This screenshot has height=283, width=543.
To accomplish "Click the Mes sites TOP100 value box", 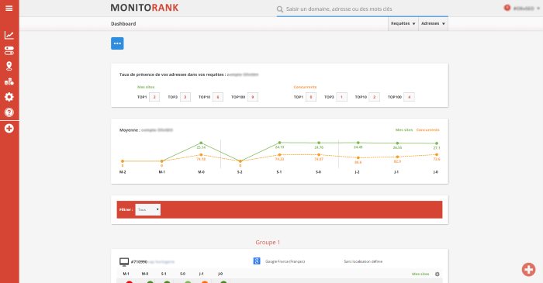I will pyautogui.click(x=252, y=97).
